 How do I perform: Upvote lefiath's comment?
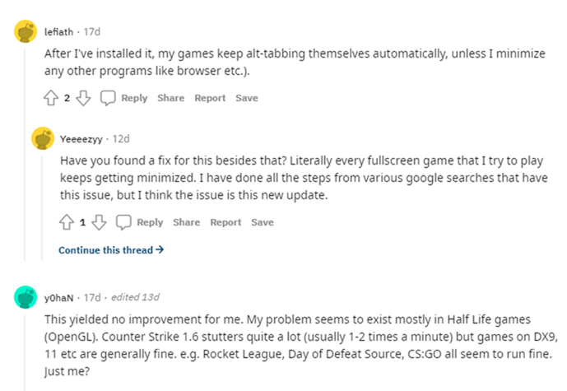point(51,98)
